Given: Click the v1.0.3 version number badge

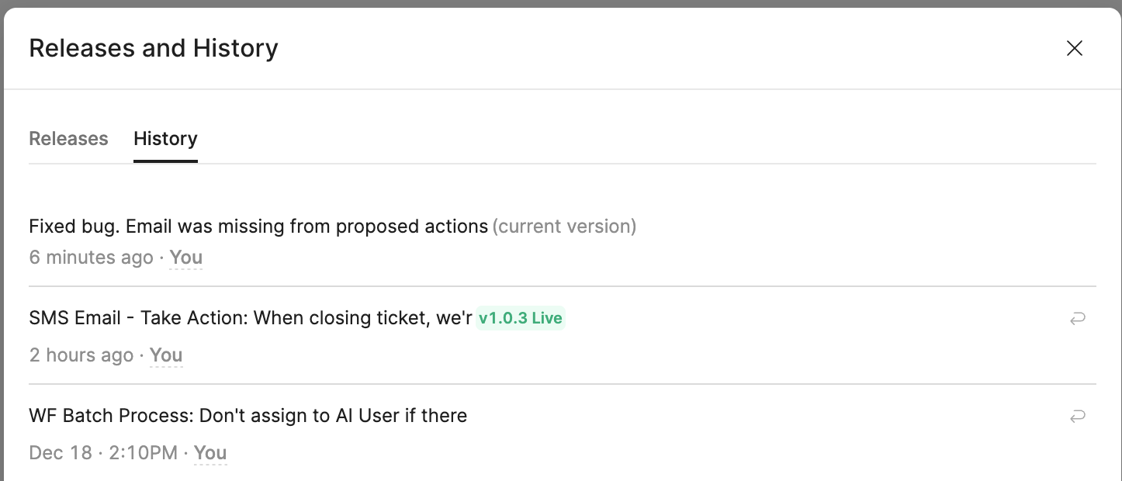Looking at the screenshot, I should pyautogui.click(x=503, y=318).
